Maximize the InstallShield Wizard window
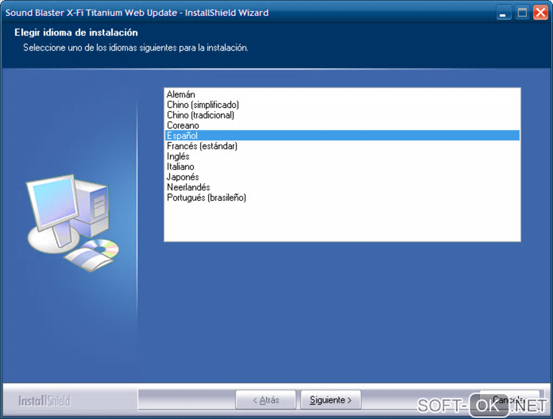553x419 pixels. click(x=522, y=13)
